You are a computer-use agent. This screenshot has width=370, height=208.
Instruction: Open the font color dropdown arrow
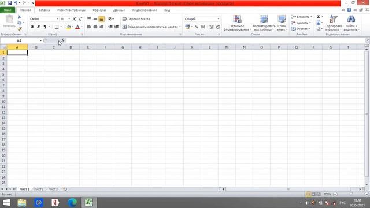tap(82, 27)
